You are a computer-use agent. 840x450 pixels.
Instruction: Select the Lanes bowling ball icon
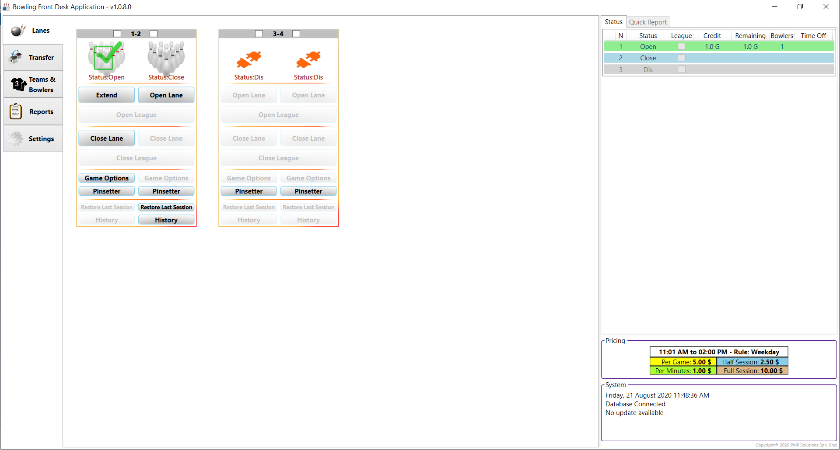17,30
